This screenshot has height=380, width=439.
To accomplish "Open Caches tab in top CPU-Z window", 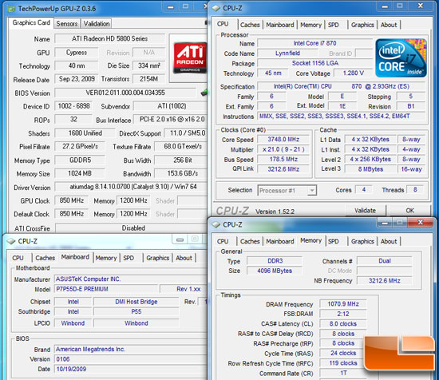I will point(250,25).
